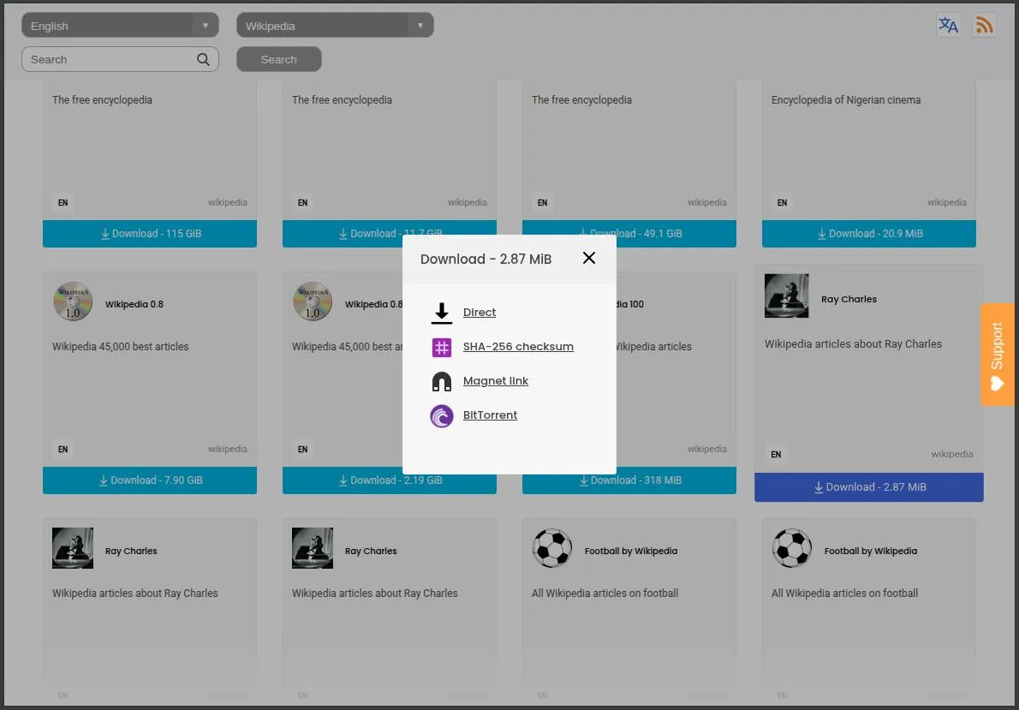Click Download - 7.90 GiB button
The height and width of the screenshot is (710, 1019).
click(x=150, y=480)
